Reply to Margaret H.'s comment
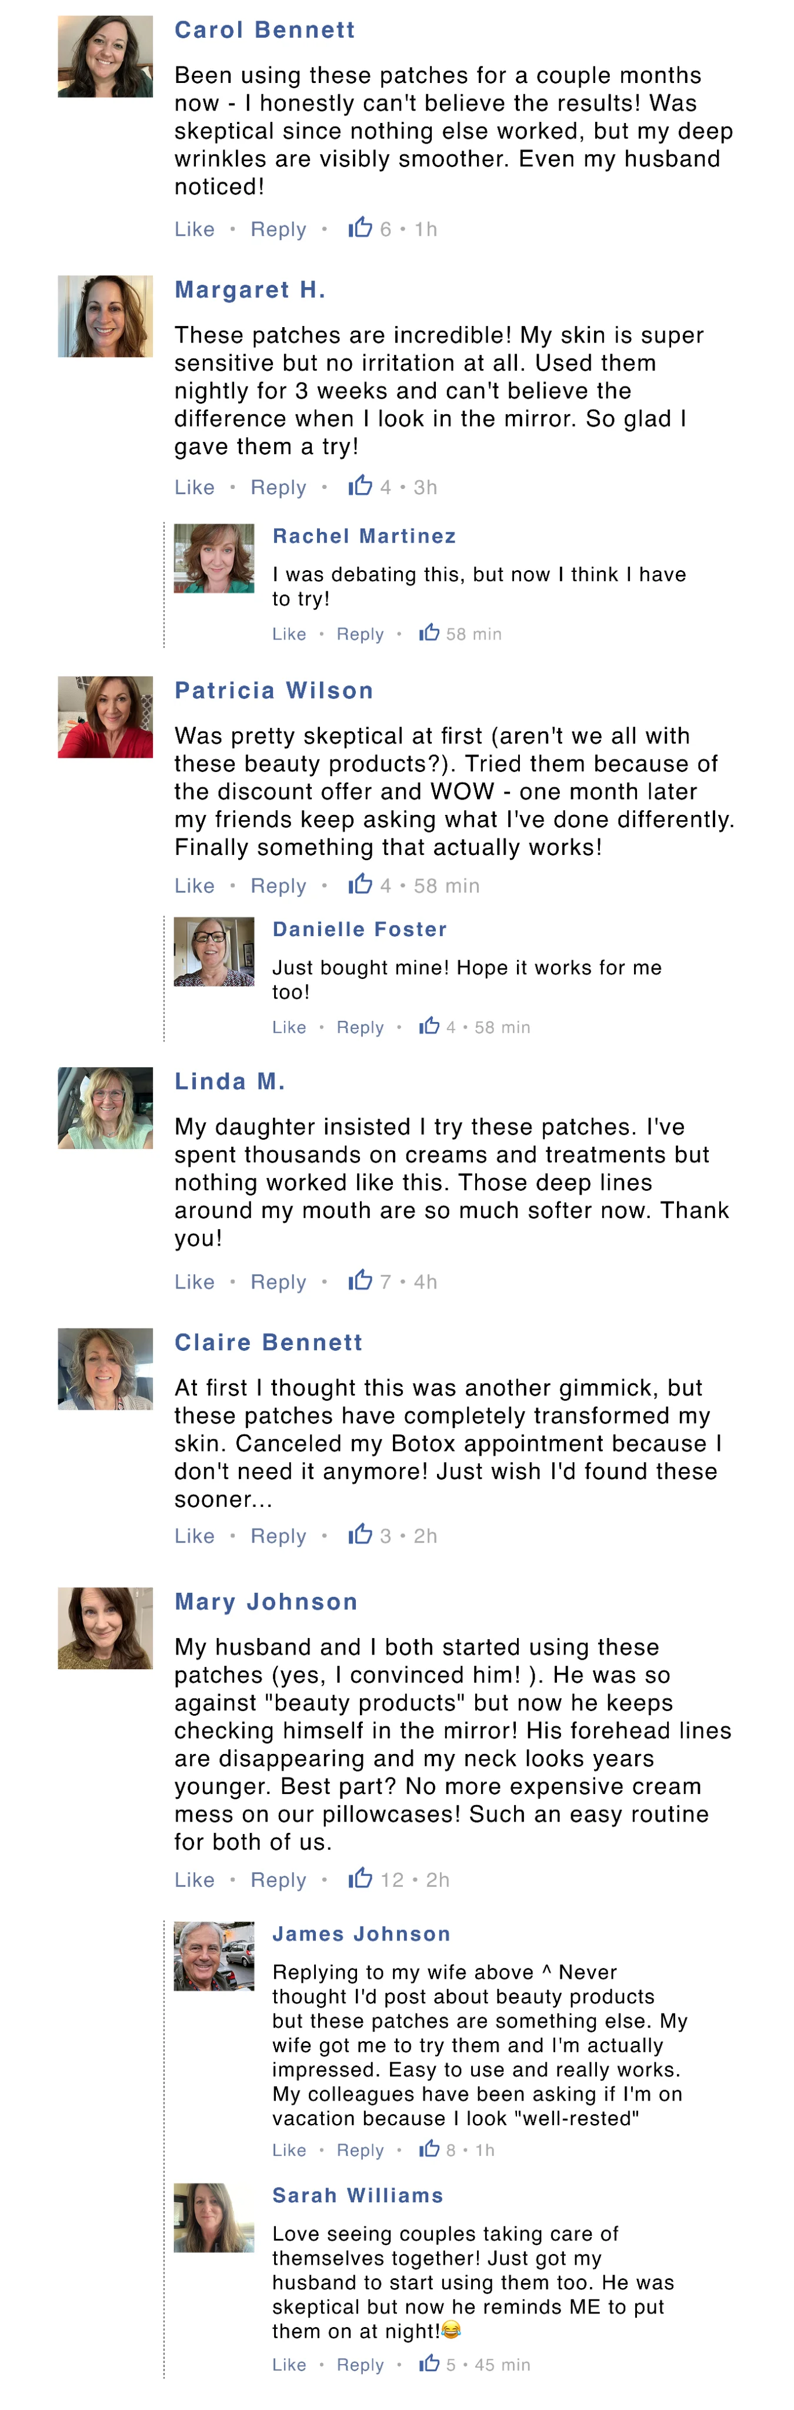This screenshot has height=2410, width=794. click(x=278, y=487)
